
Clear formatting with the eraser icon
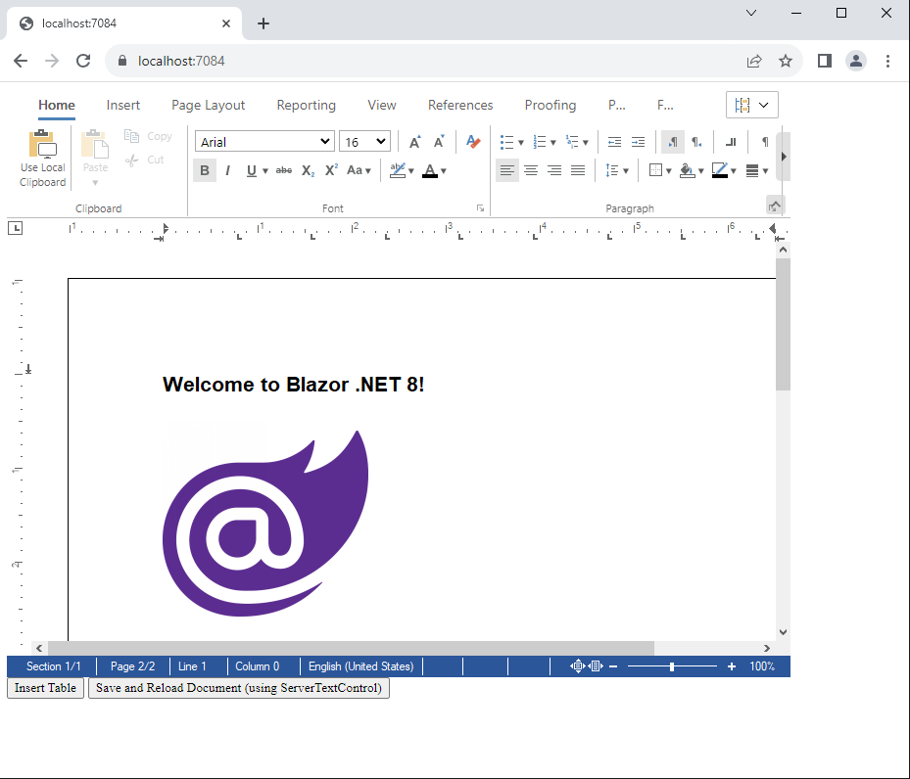(473, 142)
